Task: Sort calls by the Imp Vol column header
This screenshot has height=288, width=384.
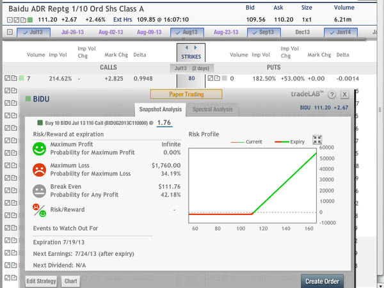Action: [58, 55]
